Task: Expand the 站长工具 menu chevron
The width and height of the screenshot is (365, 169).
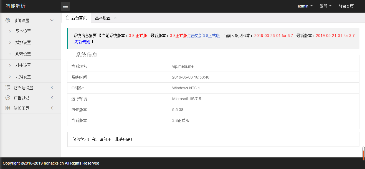Action: click(x=52, y=108)
